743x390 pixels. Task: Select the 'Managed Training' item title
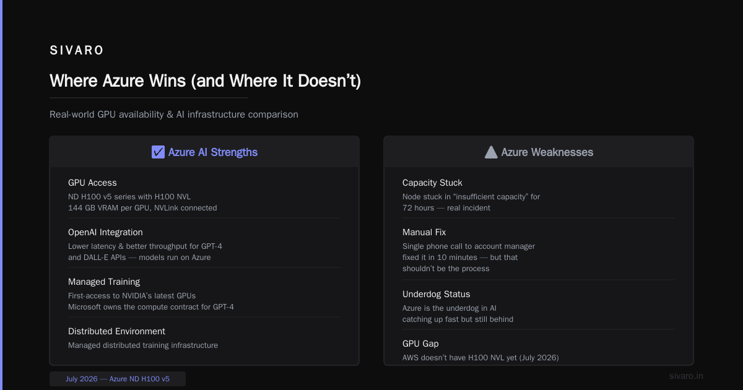104,282
